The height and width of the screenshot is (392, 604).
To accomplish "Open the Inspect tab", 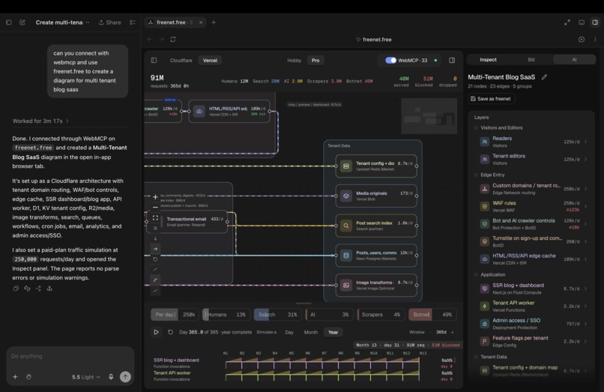I will tap(488, 59).
